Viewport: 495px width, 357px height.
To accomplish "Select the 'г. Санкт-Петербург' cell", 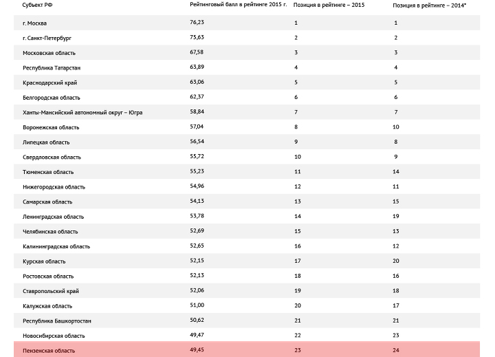I will (x=47, y=38).
